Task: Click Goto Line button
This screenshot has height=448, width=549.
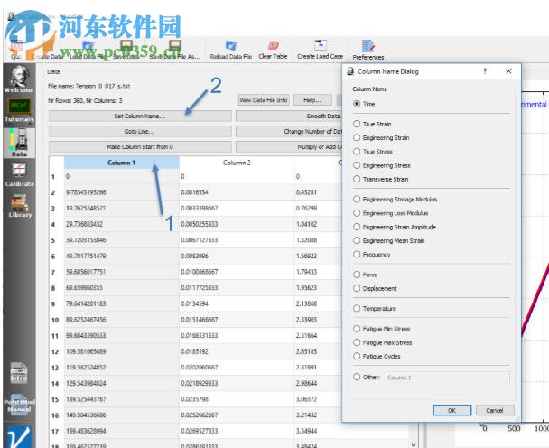Action: pyautogui.click(x=140, y=131)
